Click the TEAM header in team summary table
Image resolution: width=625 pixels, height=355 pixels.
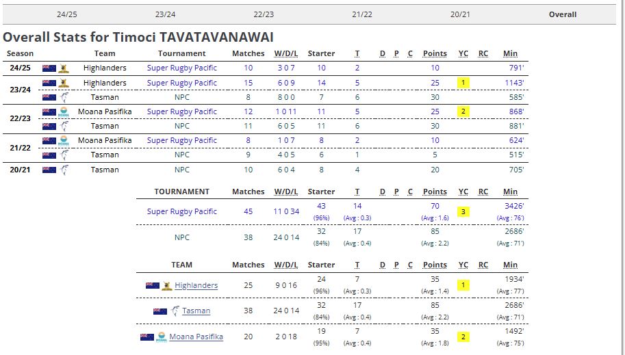coord(182,265)
